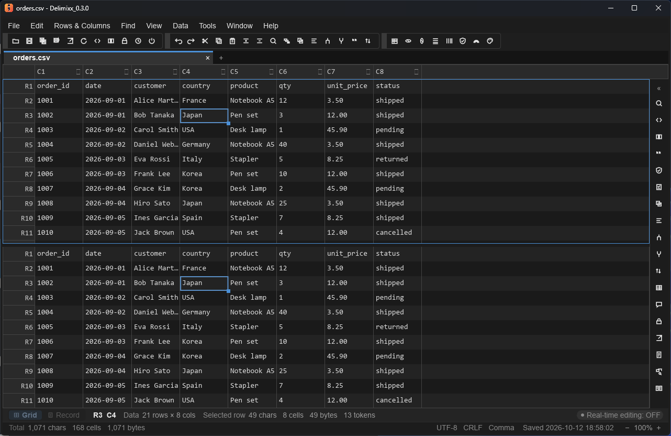Click the magnifier search icon in right sidebar
The height and width of the screenshot is (436, 671).
pos(659,104)
